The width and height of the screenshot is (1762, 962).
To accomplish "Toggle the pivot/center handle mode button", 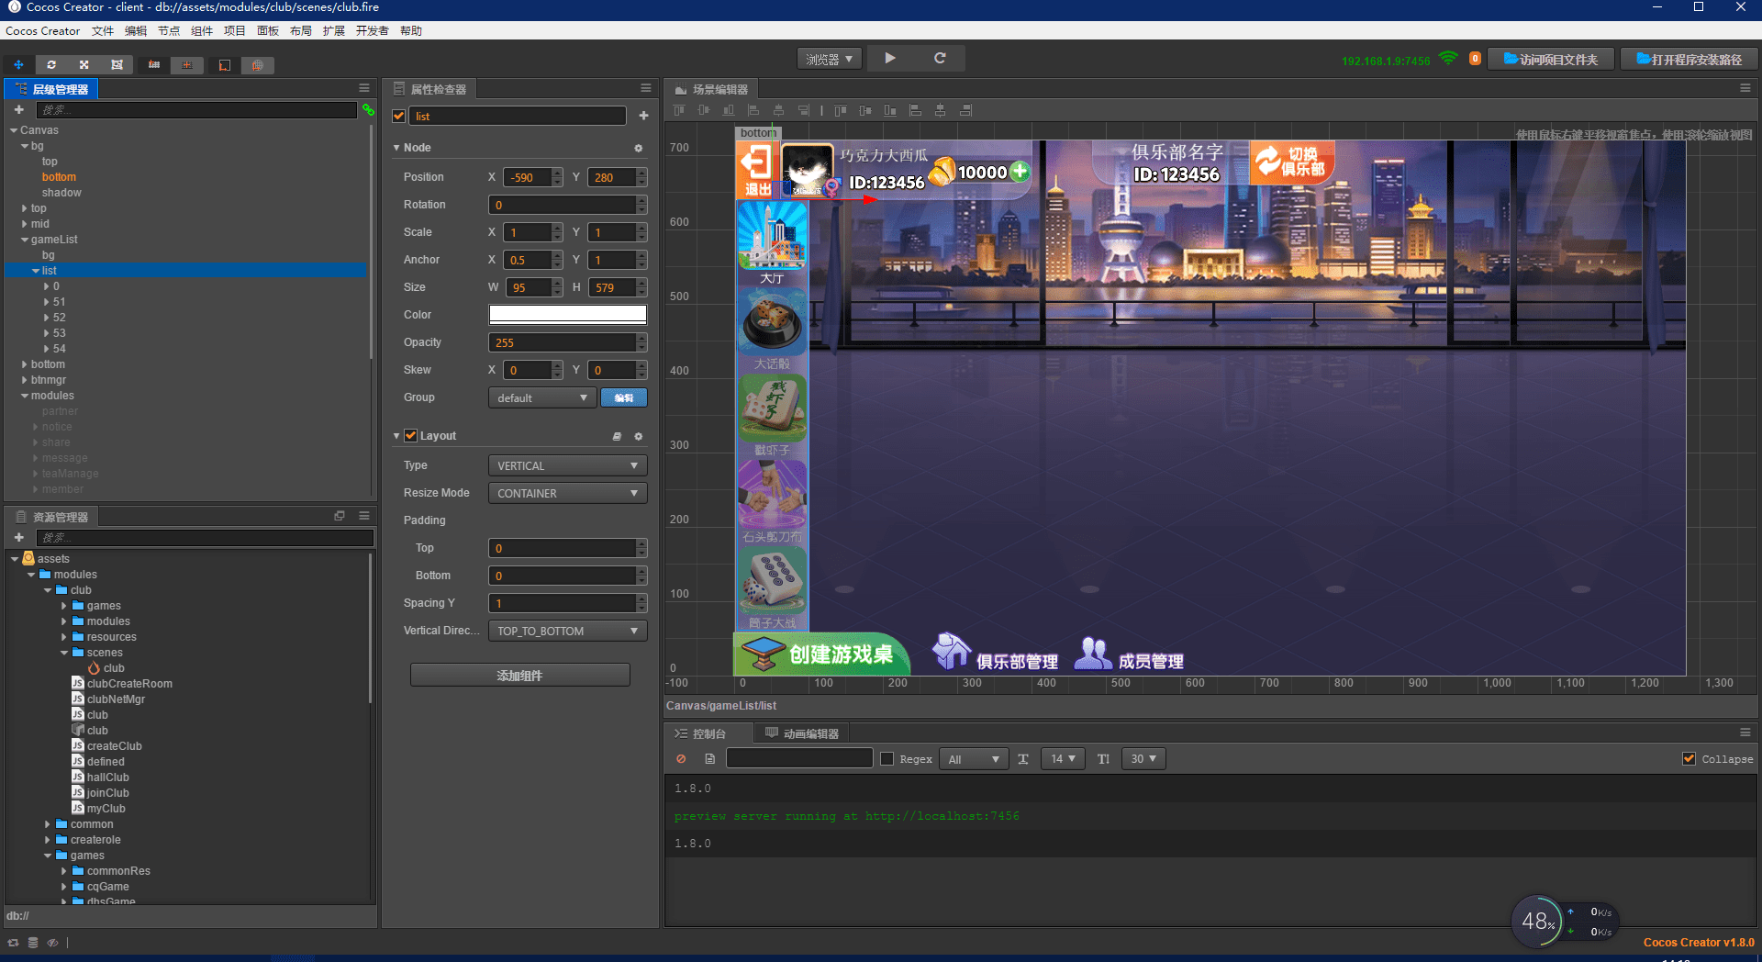I will (154, 65).
